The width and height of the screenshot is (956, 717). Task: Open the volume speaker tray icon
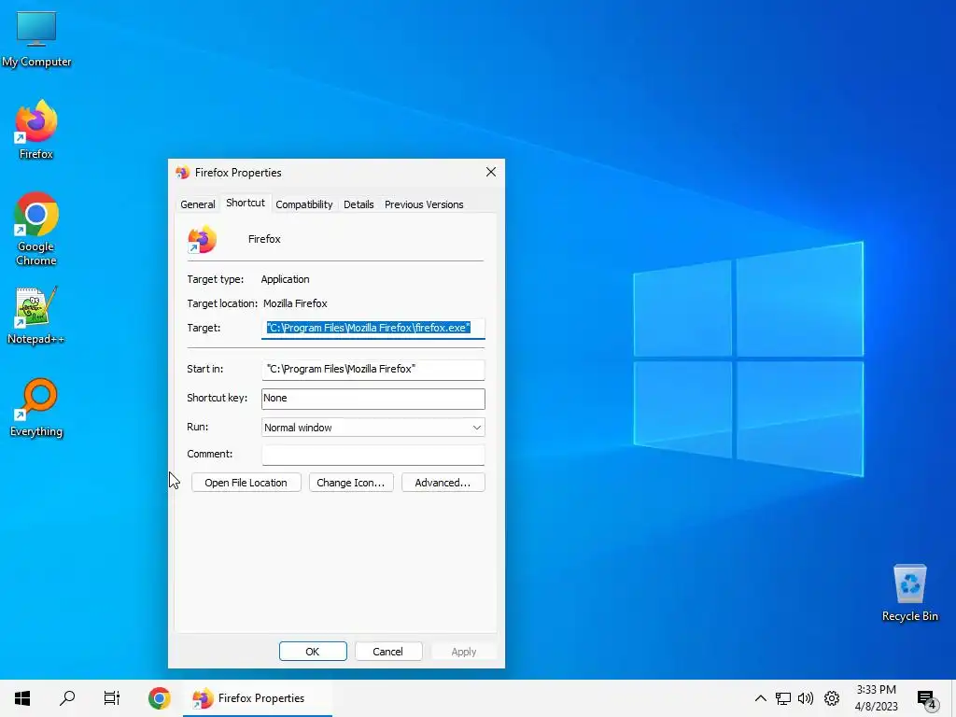[806, 698]
